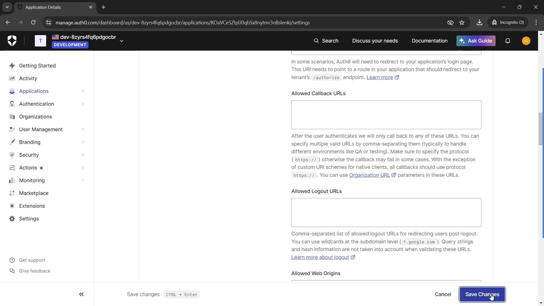Click the Cancel button
This screenshot has width=544, height=306.
pos(443,294)
